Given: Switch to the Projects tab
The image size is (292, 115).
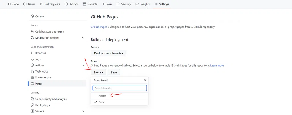Looking at the screenshot, I should pos(90,4).
